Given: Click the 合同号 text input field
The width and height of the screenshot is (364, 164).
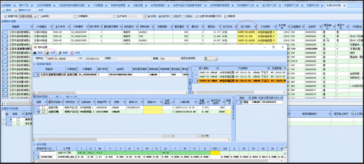Looking at the screenshot, I should pyautogui.click(x=61, y=16).
